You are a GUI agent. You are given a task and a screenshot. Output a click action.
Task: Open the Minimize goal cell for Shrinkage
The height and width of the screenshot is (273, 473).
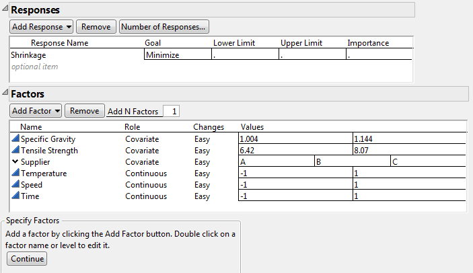tap(177, 55)
